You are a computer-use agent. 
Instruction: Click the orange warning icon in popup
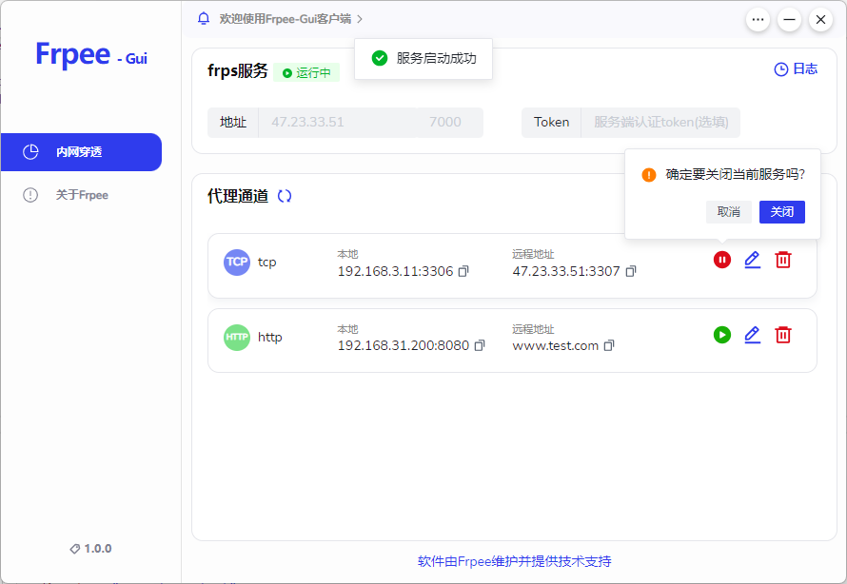[649, 175]
